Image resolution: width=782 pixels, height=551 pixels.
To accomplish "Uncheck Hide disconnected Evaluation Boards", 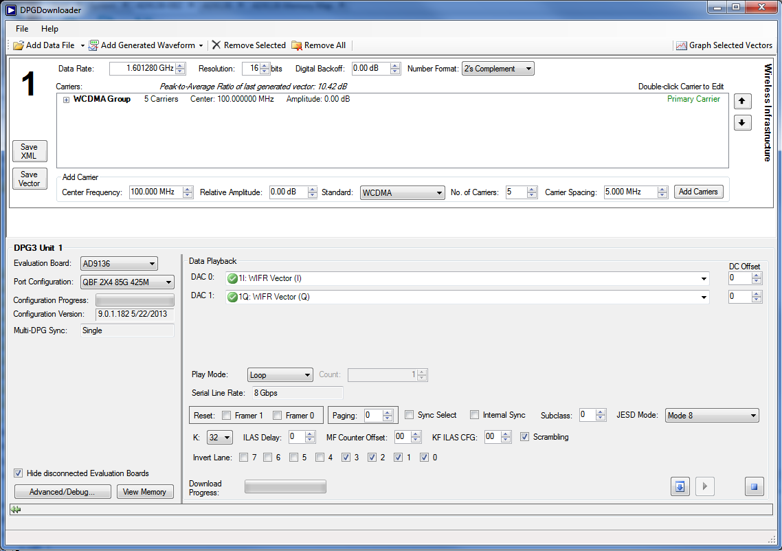I will tap(19, 473).
